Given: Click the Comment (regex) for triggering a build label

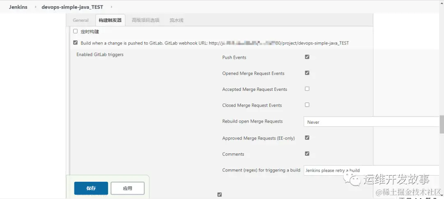Looking at the screenshot, I should 261,170.
